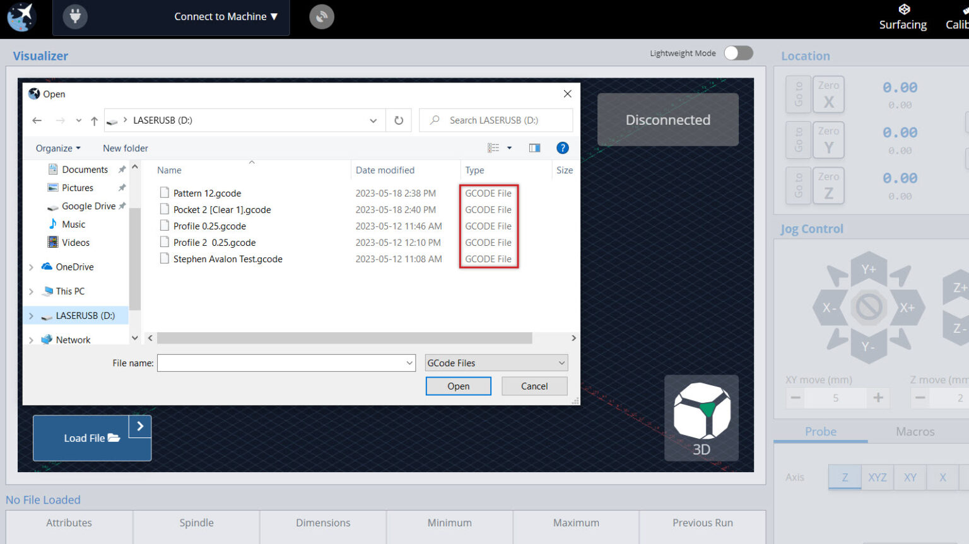969x544 pixels.
Task: Click the help question mark icon
Action: [563, 148]
